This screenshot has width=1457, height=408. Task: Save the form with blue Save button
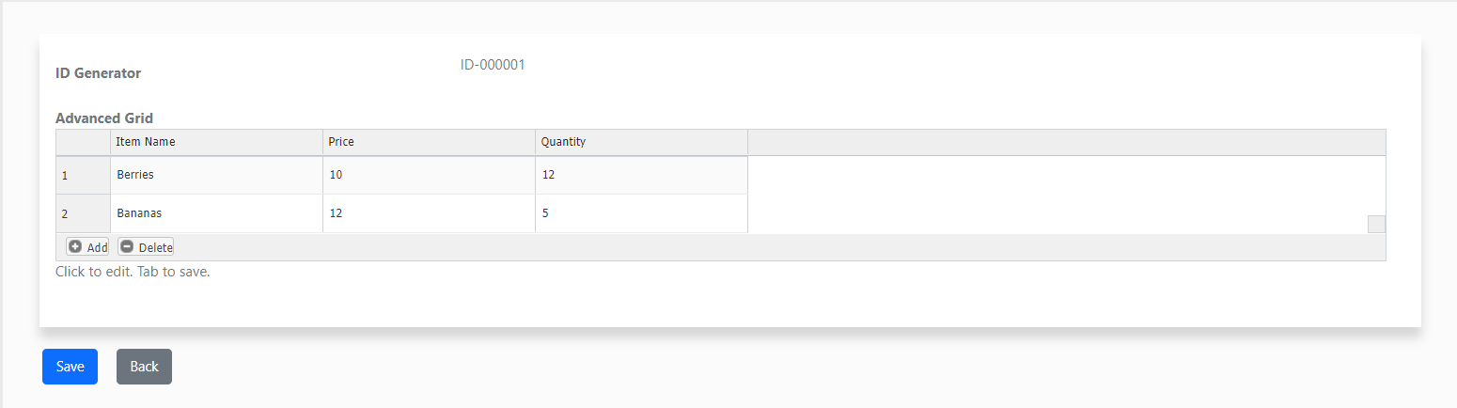[70, 367]
